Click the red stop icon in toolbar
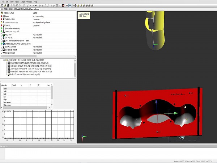Screen dimensions: 217x163 tap(63, 5)
